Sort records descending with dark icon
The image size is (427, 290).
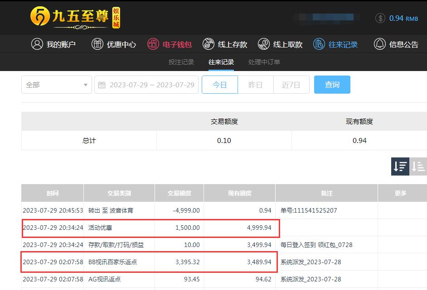click(400, 166)
